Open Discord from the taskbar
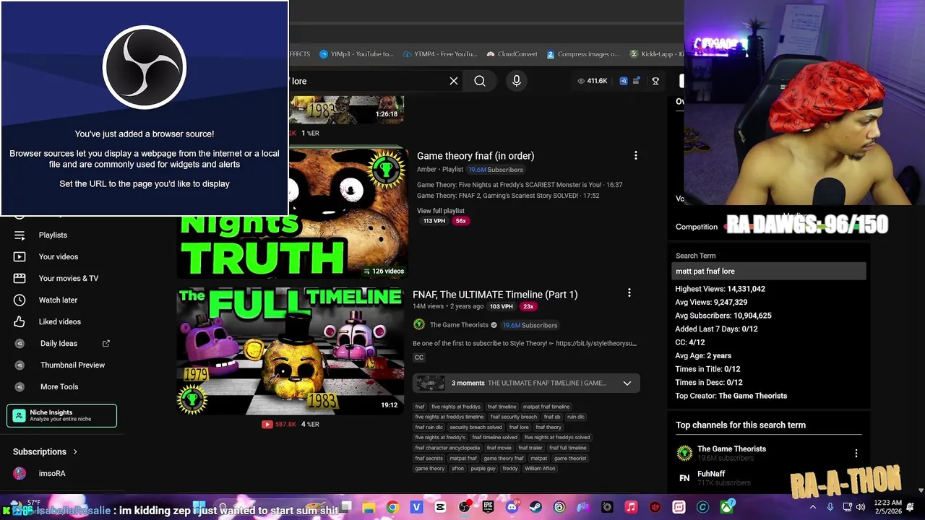Image resolution: width=925 pixels, height=520 pixels. [x=512, y=507]
